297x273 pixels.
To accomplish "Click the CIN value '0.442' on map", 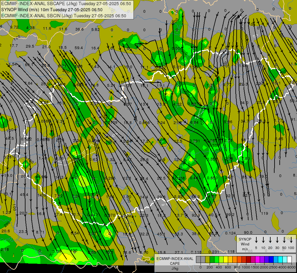I will 93,215.
